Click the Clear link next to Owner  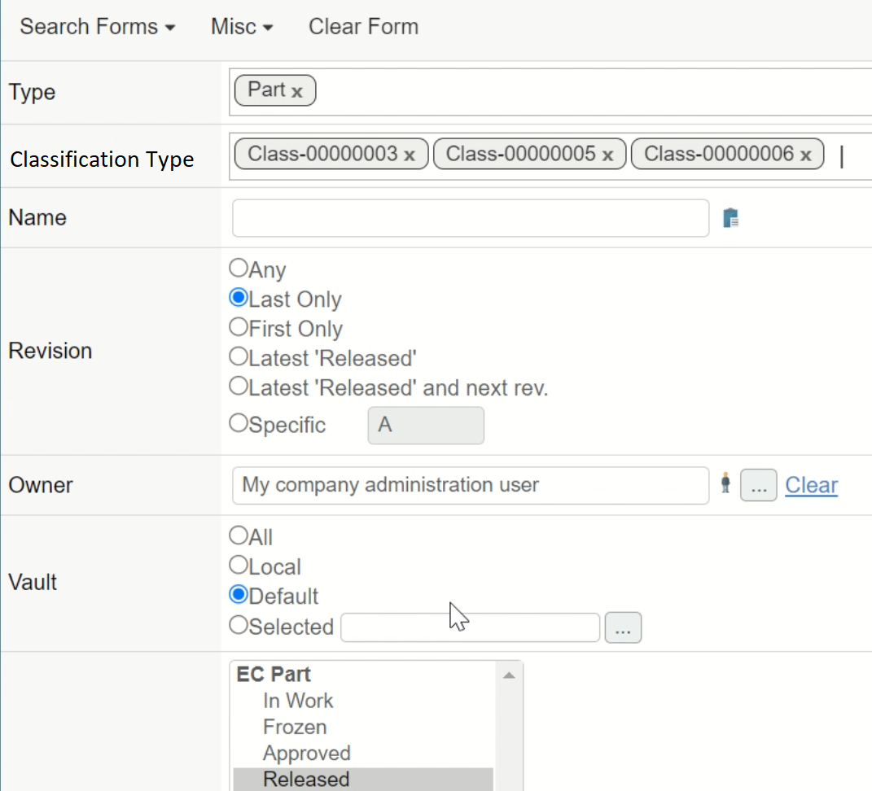pyautogui.click(x=811, y=485)
